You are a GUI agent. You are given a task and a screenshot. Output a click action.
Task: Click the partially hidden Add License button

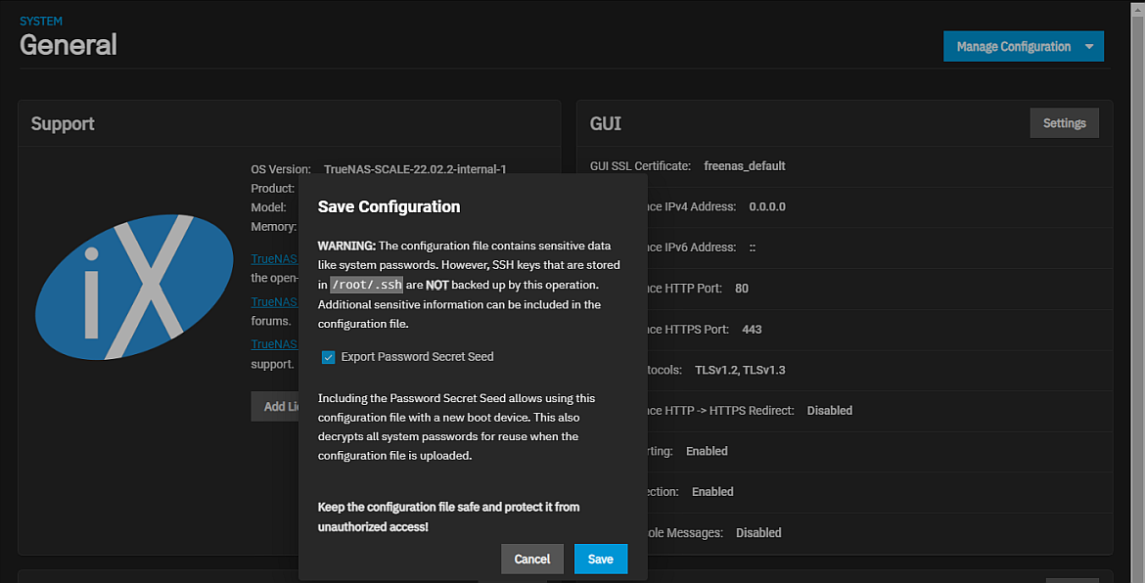click(x=275, y=406)
